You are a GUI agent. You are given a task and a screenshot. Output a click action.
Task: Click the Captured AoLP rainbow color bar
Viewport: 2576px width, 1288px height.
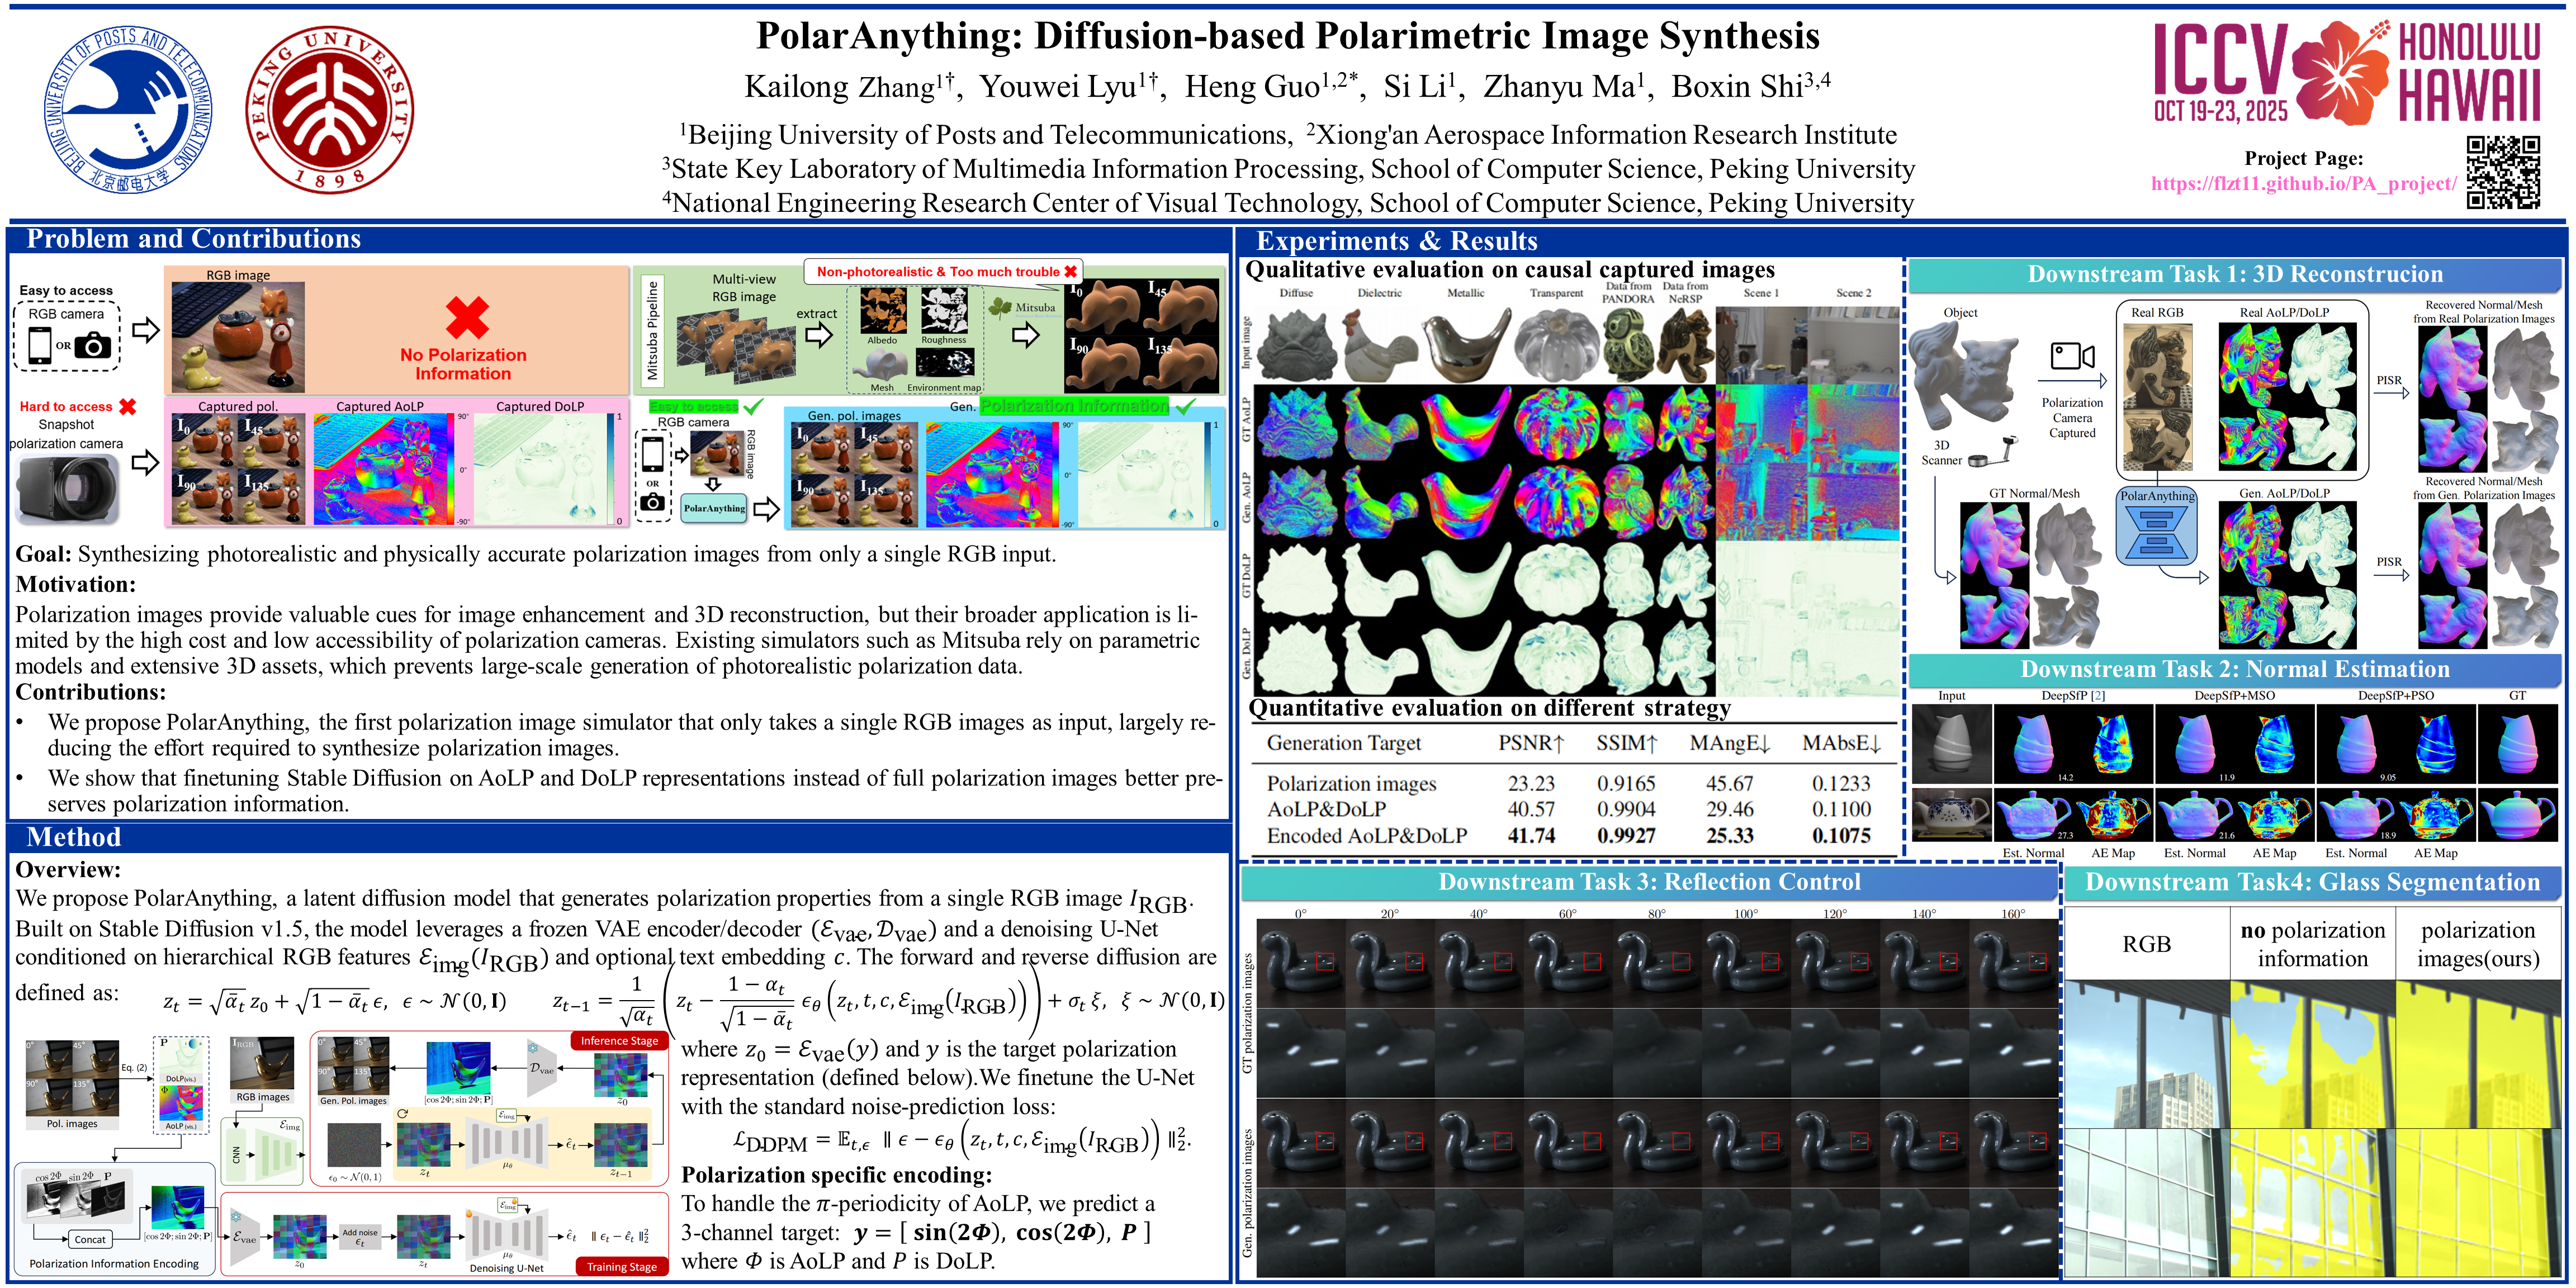point(450,468)
